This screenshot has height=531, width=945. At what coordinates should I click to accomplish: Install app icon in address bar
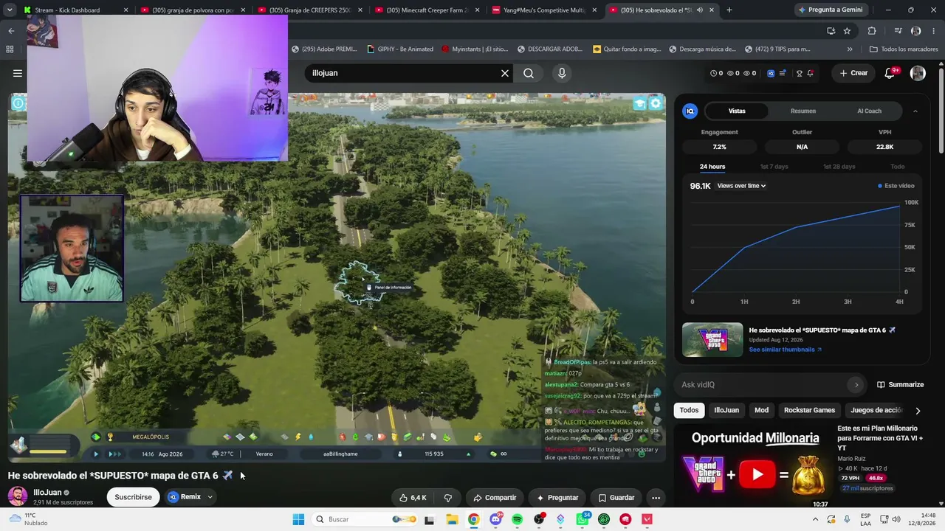point(831,30)
